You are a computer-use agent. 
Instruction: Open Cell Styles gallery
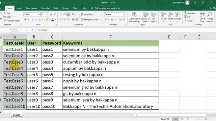[x=154, y=17]
